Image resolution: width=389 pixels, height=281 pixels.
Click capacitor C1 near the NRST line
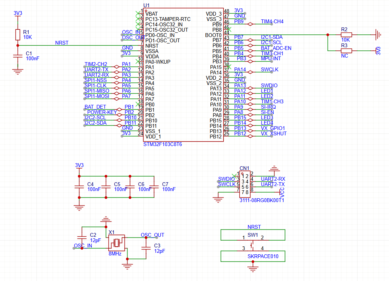coord(18,56)
